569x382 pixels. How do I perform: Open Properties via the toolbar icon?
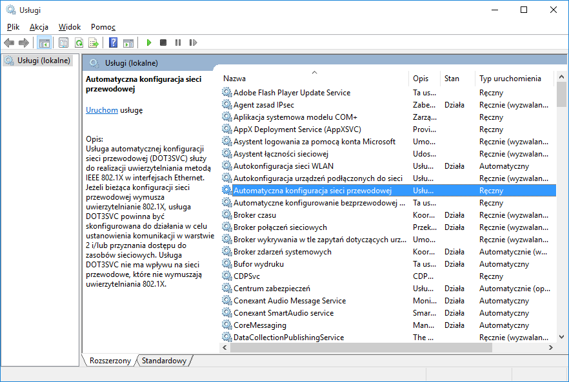[x=63, y=43]
